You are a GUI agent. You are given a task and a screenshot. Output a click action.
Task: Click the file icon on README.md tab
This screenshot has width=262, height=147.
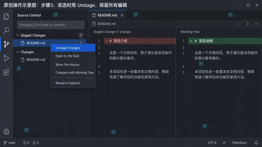pos(94,15)
